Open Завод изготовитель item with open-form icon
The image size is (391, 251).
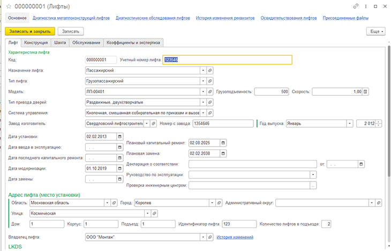point(154,124)
